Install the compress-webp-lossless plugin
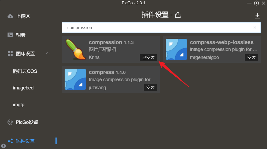 251,57
